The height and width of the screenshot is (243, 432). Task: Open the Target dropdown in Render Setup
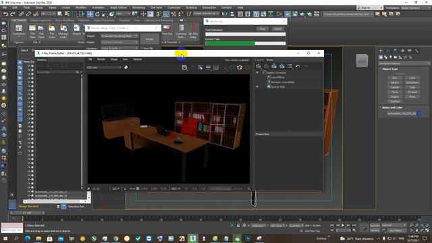[119, 36]
